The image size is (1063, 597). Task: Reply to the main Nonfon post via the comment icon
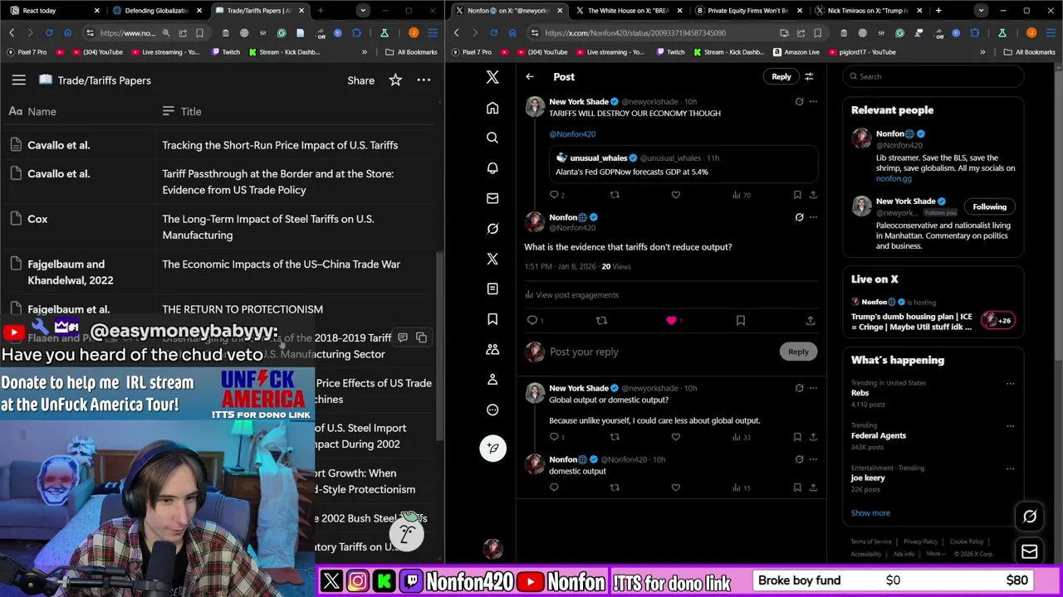click(x=532, y=320)
